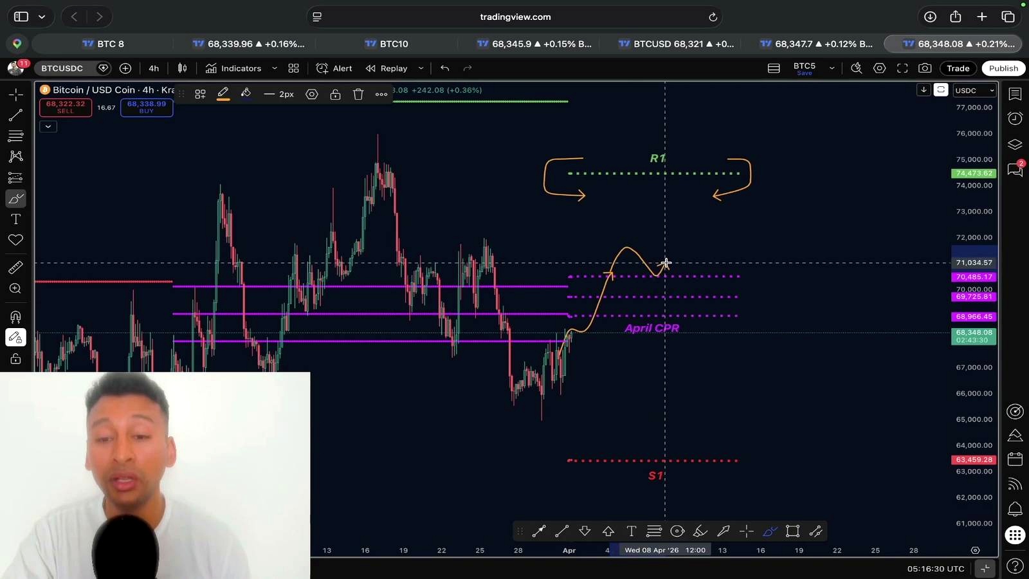Select the arrow-down marker in favorites bar
1029x579 pixels.
(x=585, y=531)
